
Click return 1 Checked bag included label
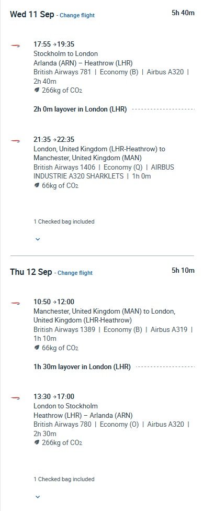coord(64,479)
